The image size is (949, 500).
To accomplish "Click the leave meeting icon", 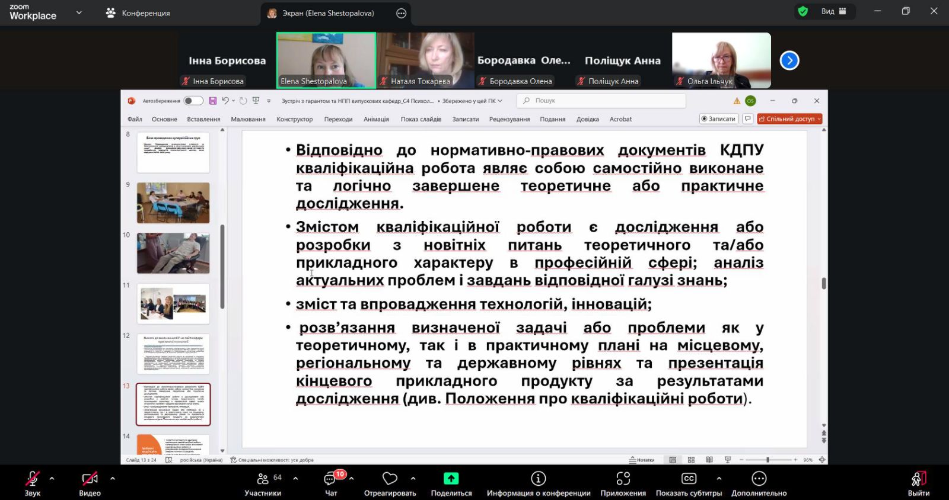I will point(918,479).
